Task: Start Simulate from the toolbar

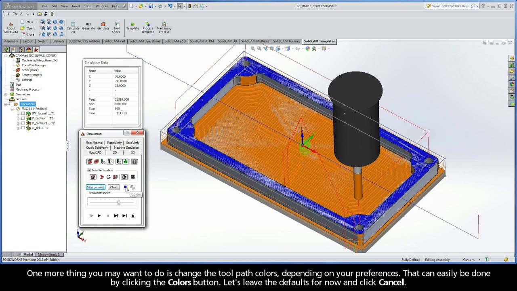Action: 103,26
